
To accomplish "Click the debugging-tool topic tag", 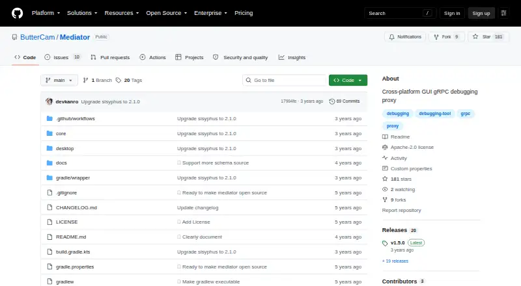I will click(x=434, y=114).
